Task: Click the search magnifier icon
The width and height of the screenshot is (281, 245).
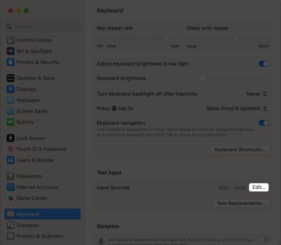Action: (9, 27)
